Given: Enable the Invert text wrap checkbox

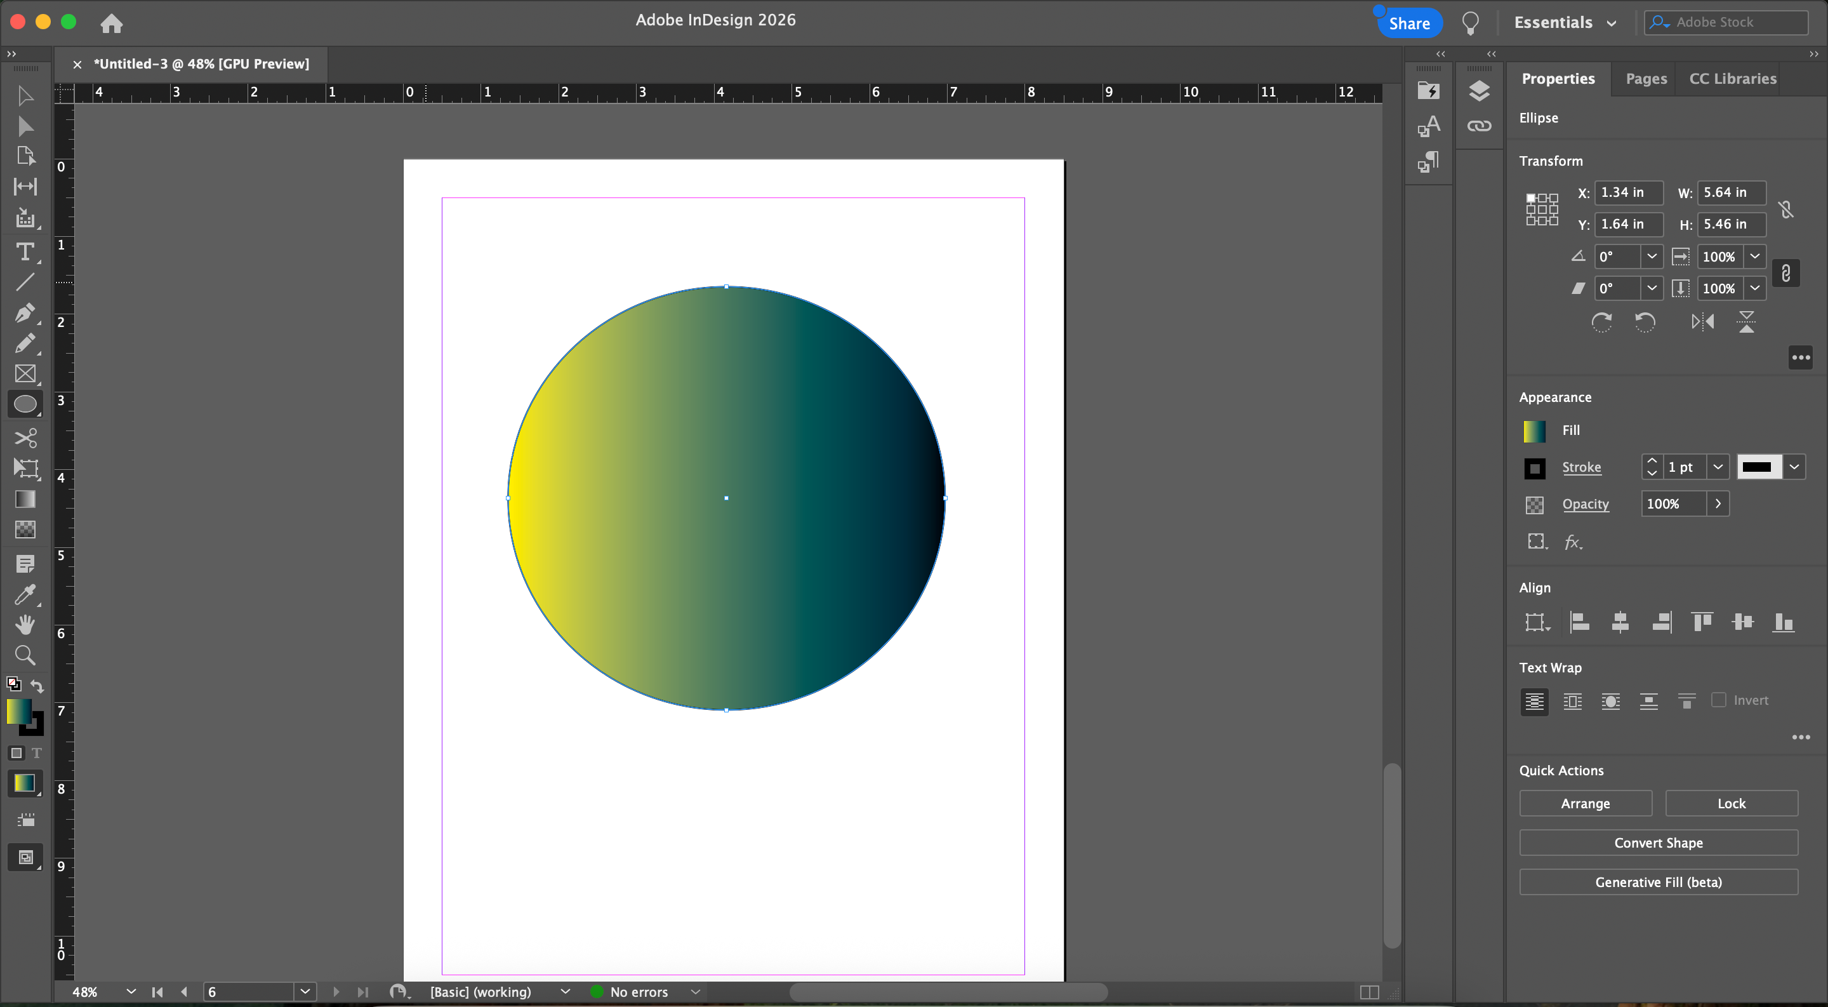Looking at the screenshot, I should pyautogui.click(x=1718, y=700).
